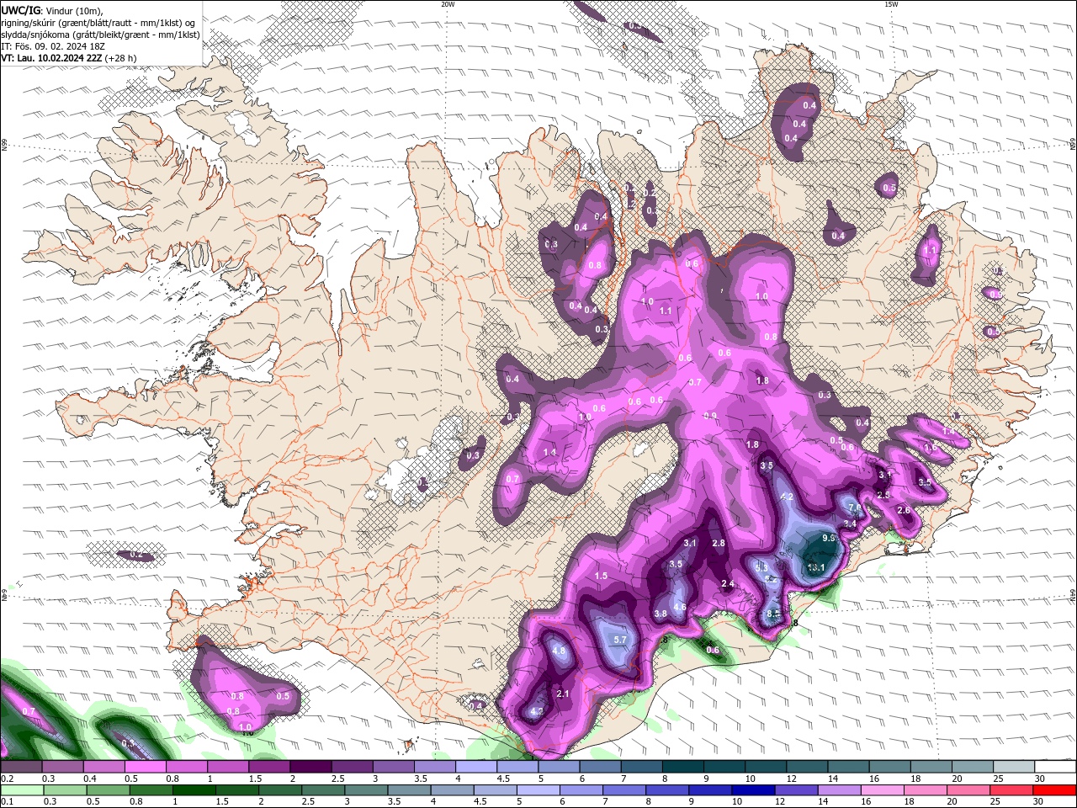Viewport: 1077px width, 808px height.
Task: Pick bottom-row legend swatch between 1 and 1.5
Action: tap(194, 790)
